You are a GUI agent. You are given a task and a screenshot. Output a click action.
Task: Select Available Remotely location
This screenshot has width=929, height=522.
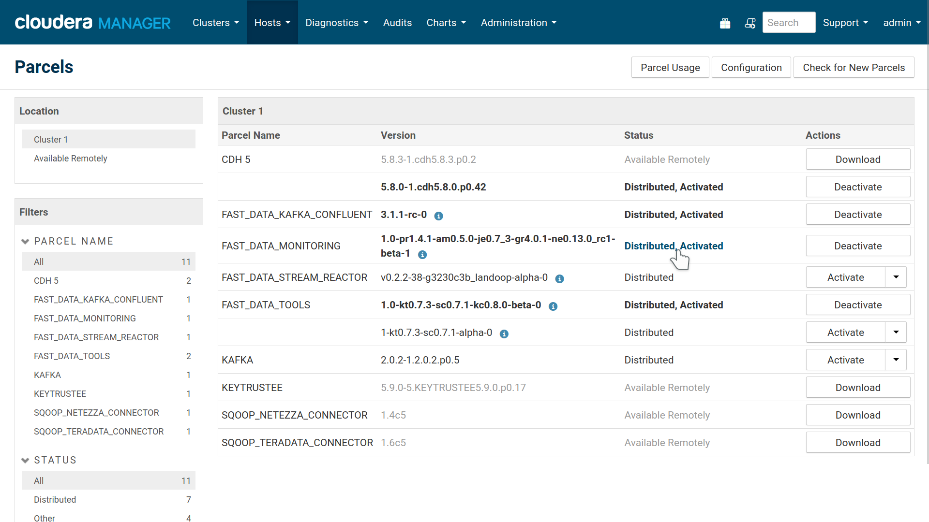pyautogui.click(x=109, y=158)
